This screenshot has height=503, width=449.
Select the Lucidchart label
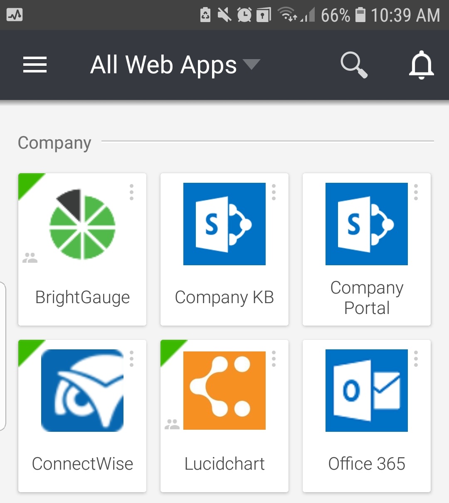(x=224, y=464)
